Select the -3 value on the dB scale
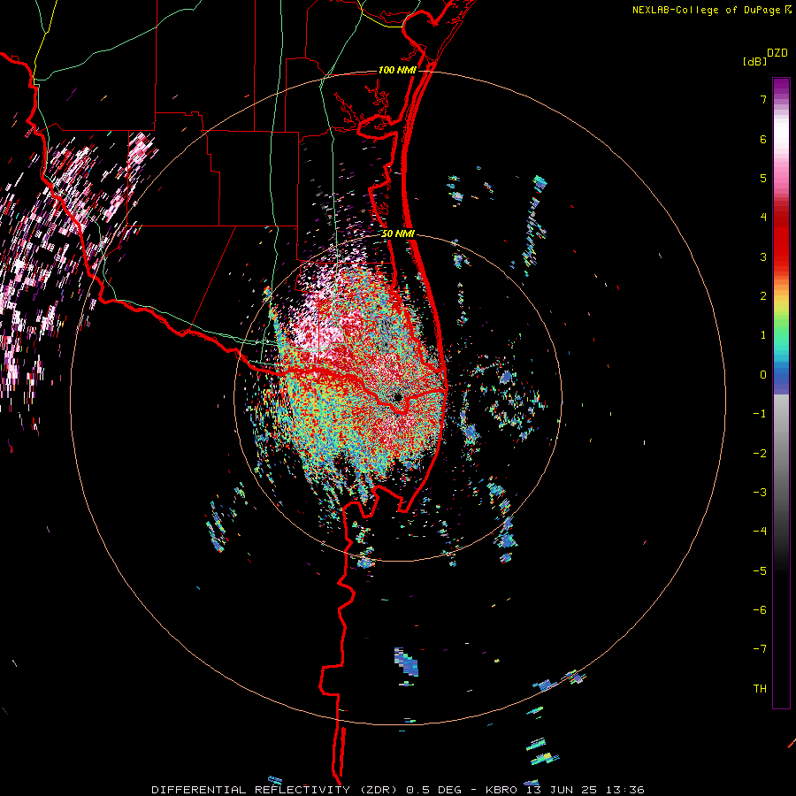796x796 pixels. (760, 493)
